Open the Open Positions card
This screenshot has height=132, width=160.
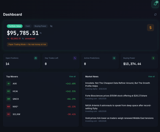(x=21, y=61)
